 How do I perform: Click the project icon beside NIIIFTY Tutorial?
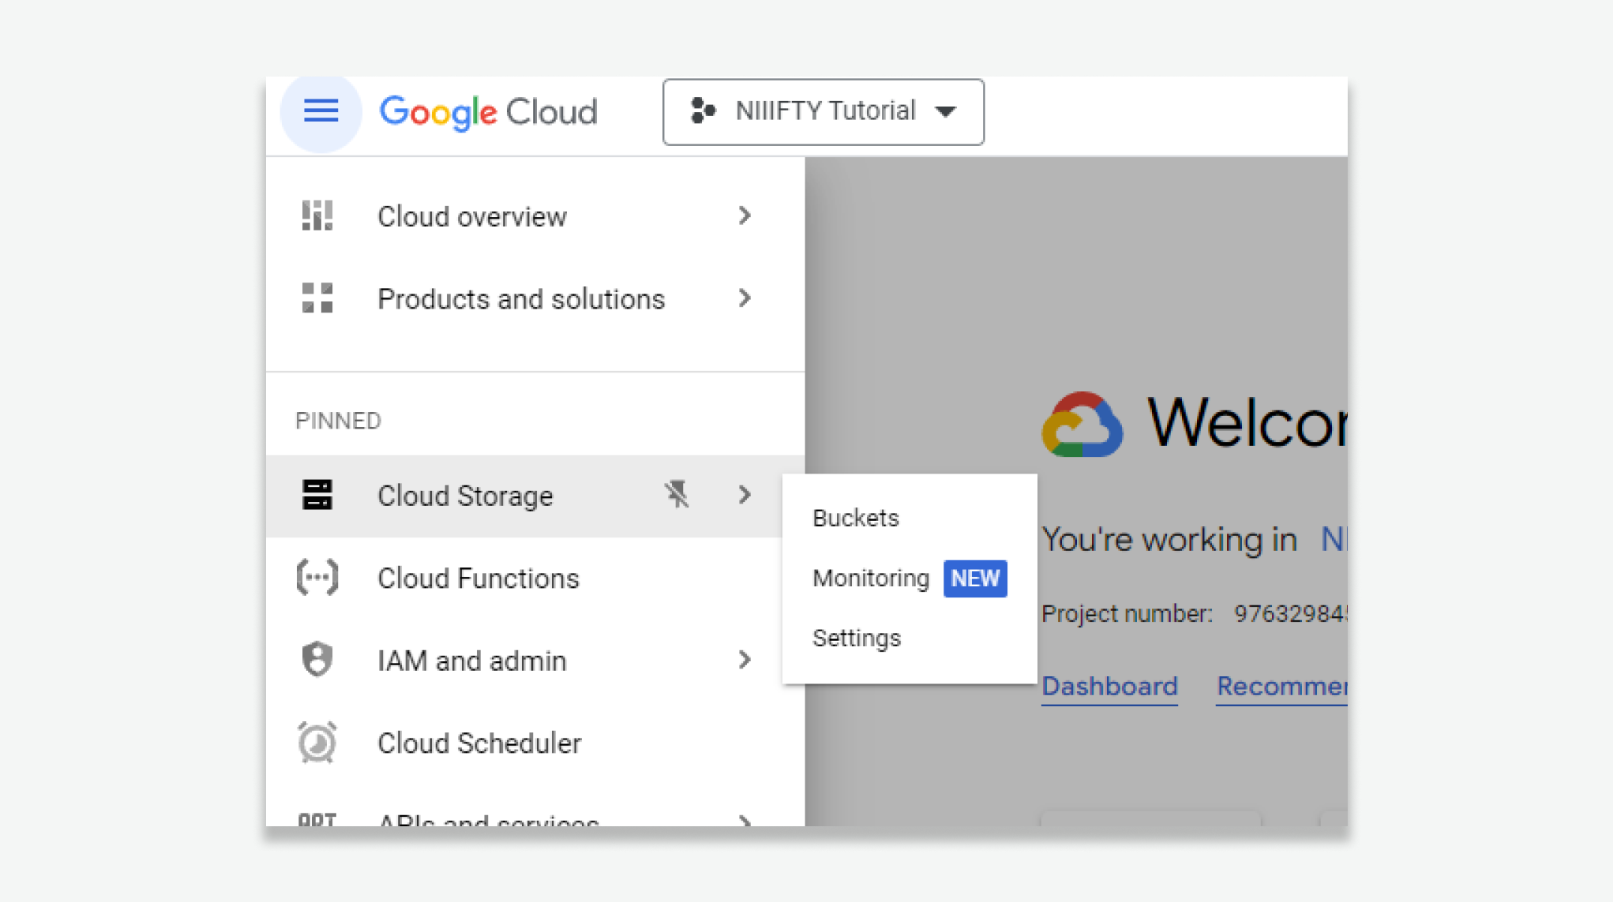[x=702, y=110]
